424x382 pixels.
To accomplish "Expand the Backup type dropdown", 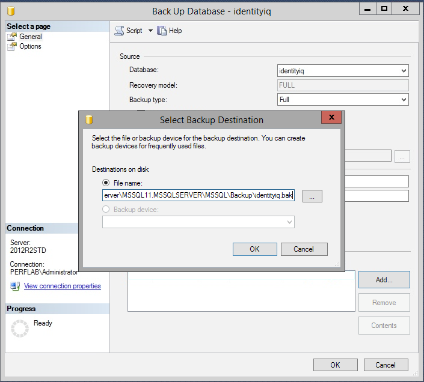I will point(343,100).
